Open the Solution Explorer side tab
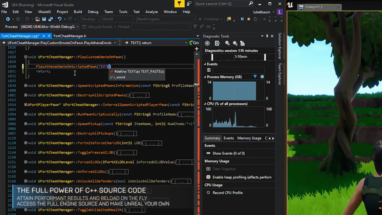 [280, 46]
